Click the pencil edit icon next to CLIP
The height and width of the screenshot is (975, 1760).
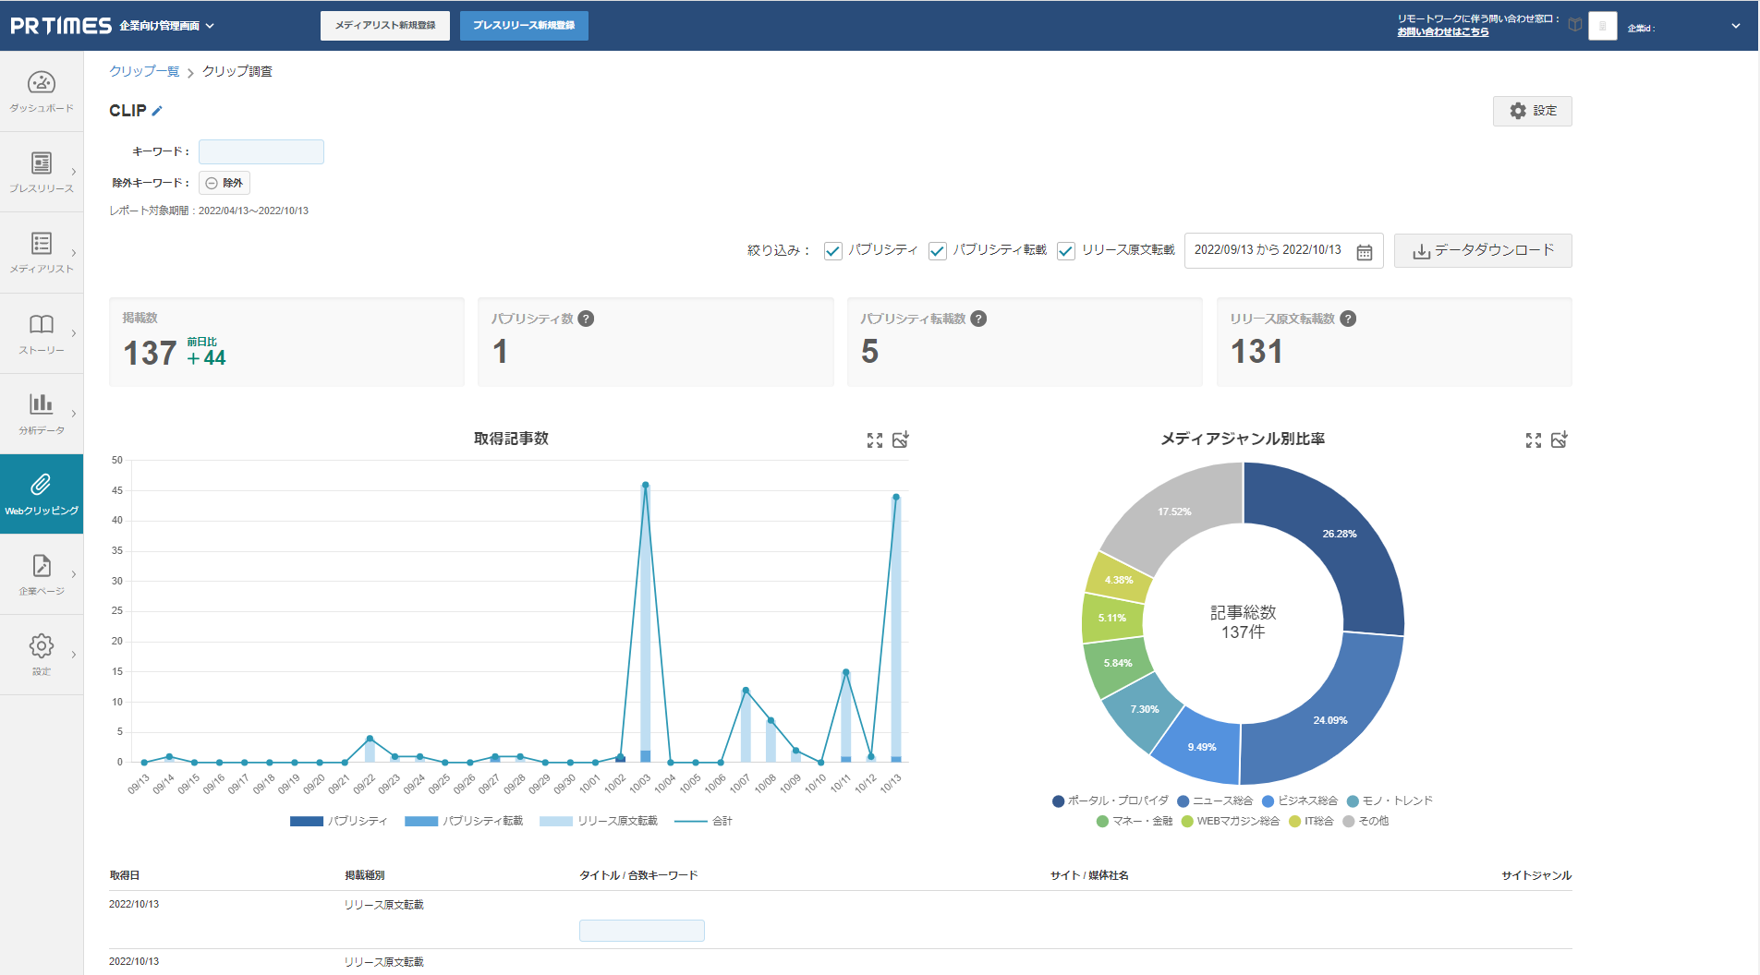click(x=157, y=111)
